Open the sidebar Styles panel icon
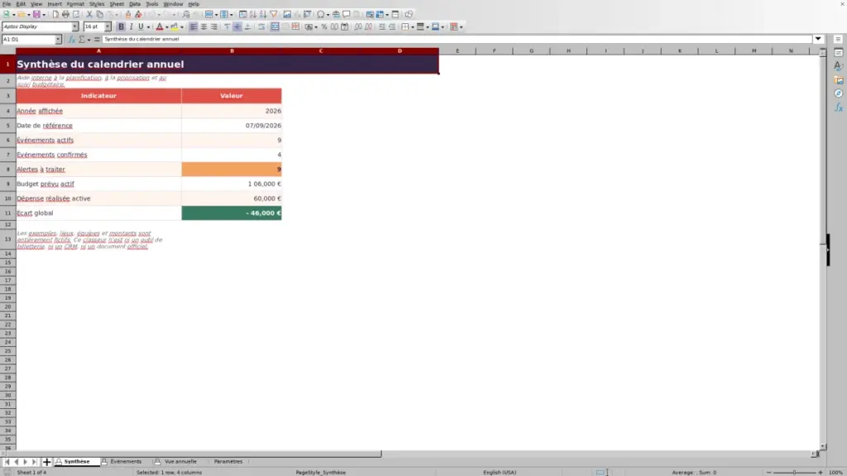Viewport: 847px width, 476px height. point(839,66)
